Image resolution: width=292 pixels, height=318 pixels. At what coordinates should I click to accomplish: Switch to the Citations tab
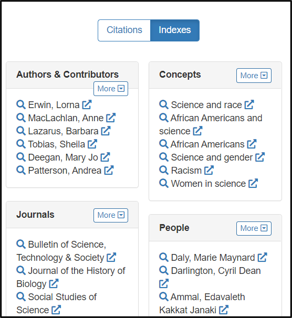pos(124,30)
